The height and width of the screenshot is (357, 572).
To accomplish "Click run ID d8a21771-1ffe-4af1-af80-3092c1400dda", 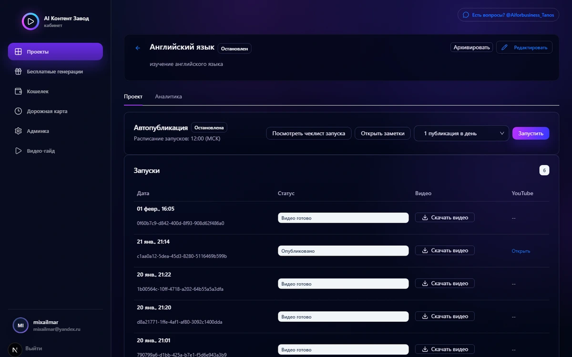I will [180, 322].
